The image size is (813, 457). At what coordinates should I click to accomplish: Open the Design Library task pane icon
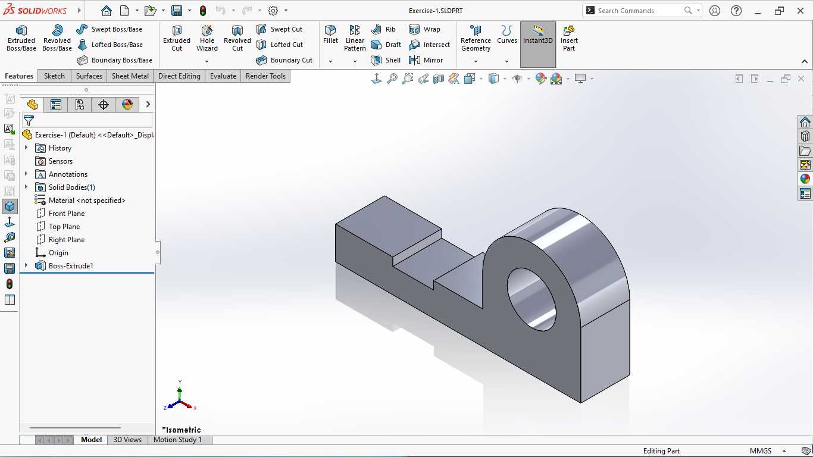tap(805, 136)
